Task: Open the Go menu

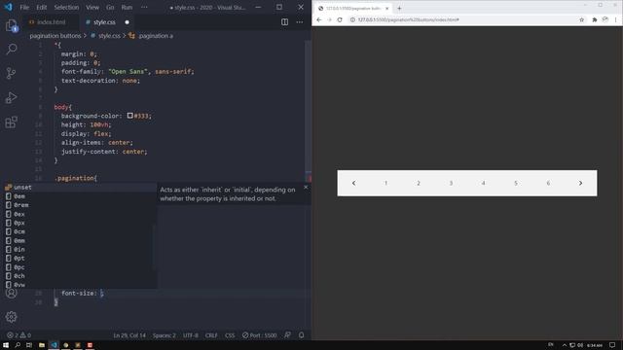Action: [110, 8]
